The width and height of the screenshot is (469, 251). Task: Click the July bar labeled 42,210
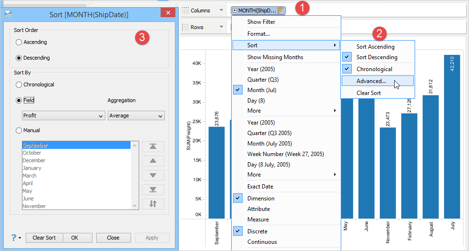[452, 137]
